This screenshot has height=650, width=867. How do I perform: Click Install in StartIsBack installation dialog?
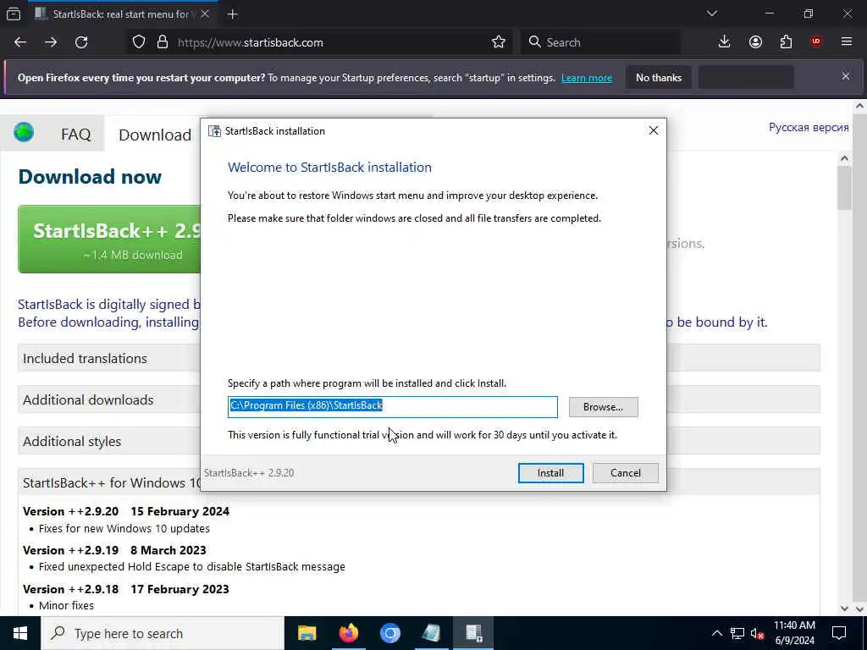coord(550,472)
